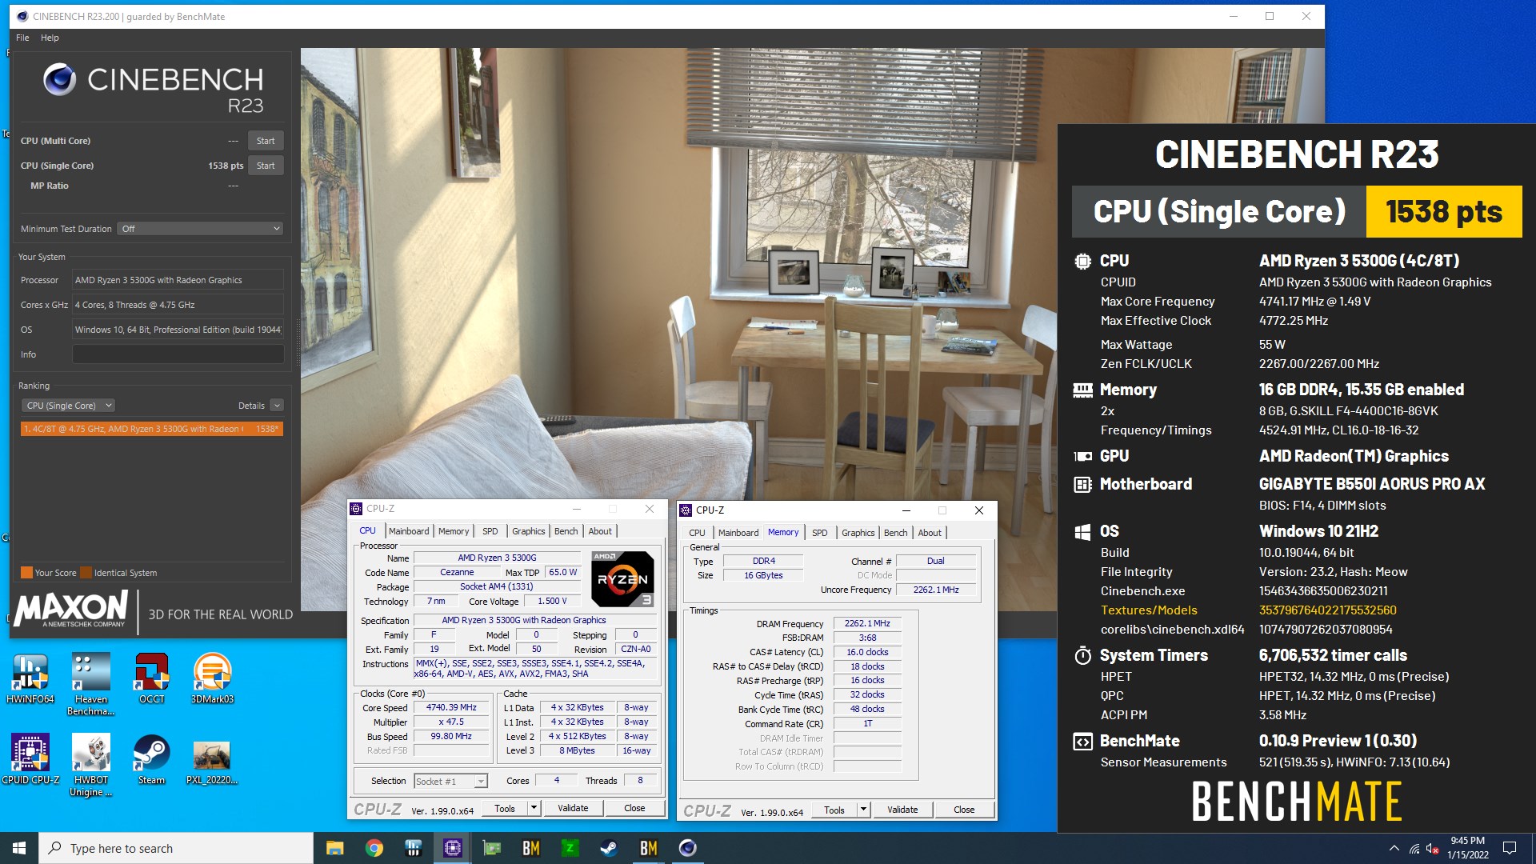Open the Cinebench Help menu
The width and height of the screenshot is (1536, 864).
[x=50, y=38]
